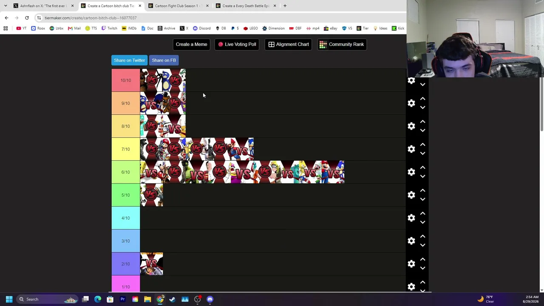544x306 pixels.
Task: Open the Chrome apps grid shortcut
Action: [6, 28]
